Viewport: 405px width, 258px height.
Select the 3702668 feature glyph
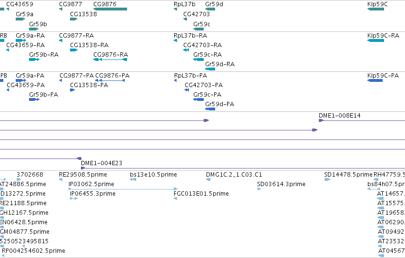point(19,179)
